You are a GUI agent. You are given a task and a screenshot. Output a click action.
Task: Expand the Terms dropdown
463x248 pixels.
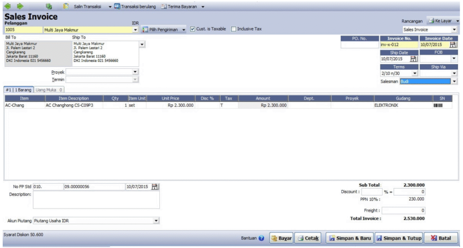pyautogui.click(x=414, y=73)
